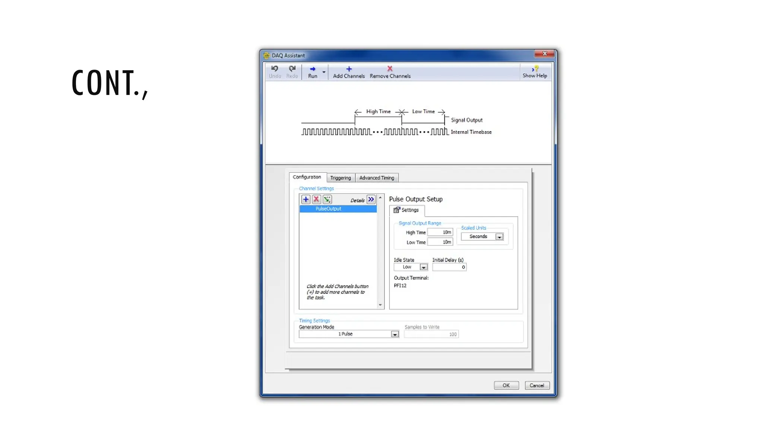
Task: Open Scaled Units Seconds dropdown
Action: 499,237
